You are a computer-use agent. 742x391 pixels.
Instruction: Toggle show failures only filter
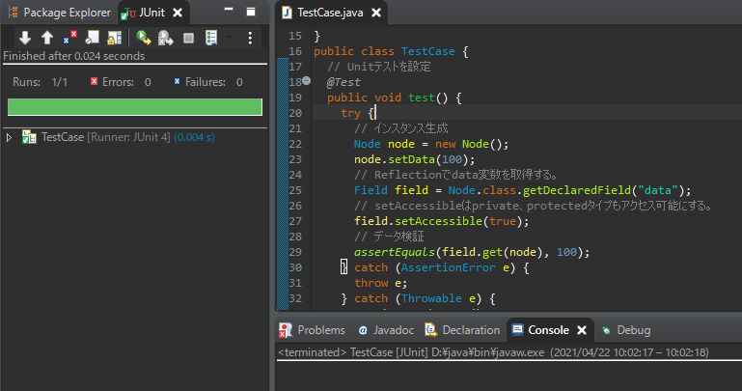pos(70,38)
